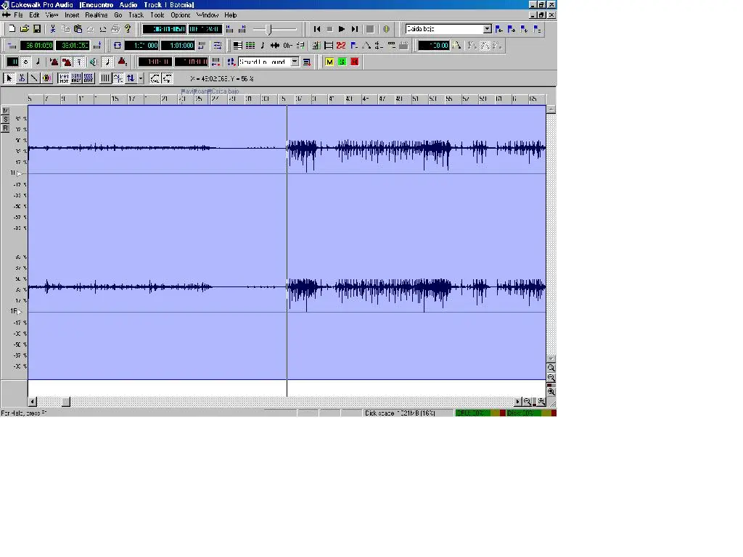Image resolution: width=743 pixels, height=557 pixels.
Task: Click the horizontal scrollbar left arrow
Action: pos(33,402)
